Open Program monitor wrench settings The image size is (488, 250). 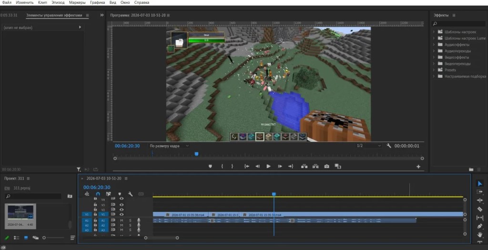coord(389,146)
